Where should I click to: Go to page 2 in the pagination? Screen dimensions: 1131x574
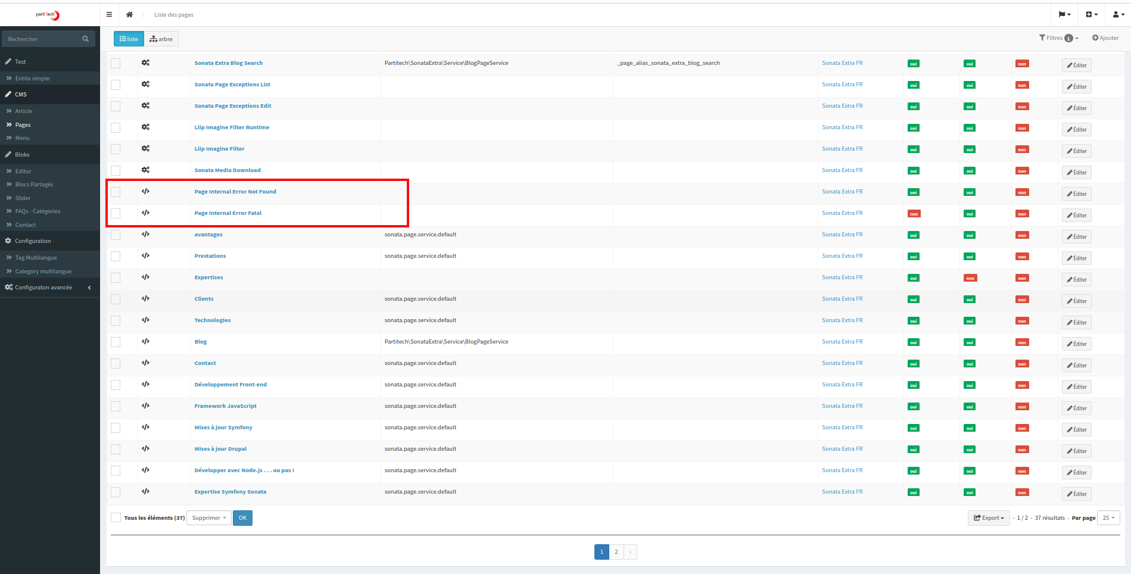(x=616, y=551)
